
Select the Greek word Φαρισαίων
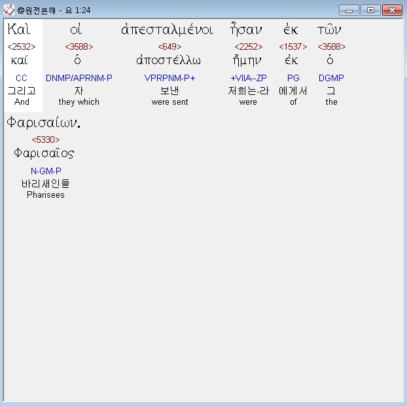tap(44, 122)
